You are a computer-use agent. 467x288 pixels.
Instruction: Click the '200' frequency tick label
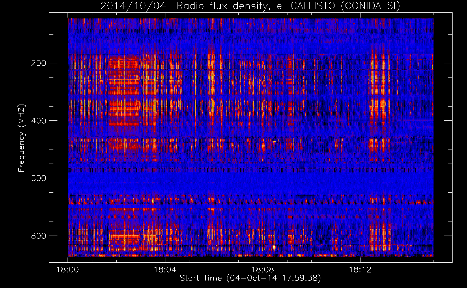click(39, 63)
